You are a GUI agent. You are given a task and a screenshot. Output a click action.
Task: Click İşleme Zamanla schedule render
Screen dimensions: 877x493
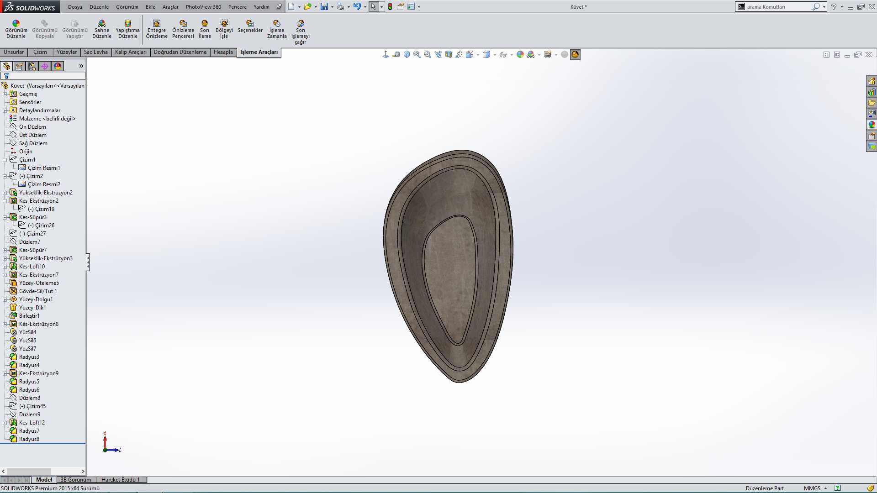coord(277,29)
